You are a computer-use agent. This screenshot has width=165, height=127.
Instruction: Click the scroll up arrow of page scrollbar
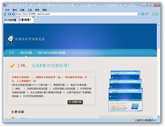[x=158, y=25]
